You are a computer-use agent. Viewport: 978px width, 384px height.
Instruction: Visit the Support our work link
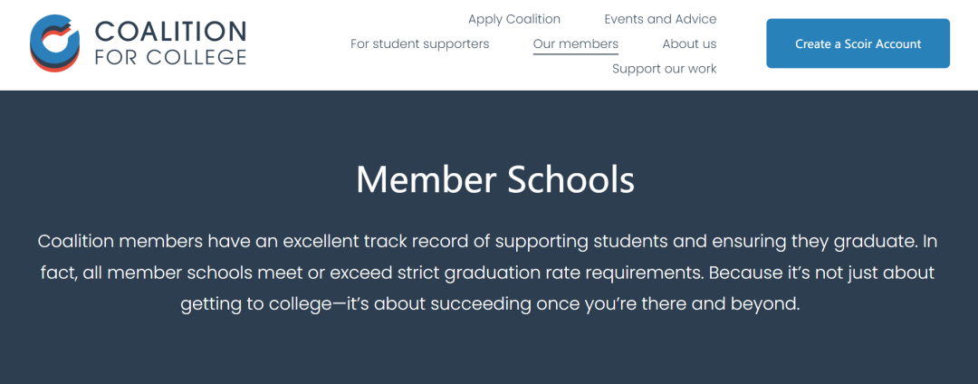point(665,69)
